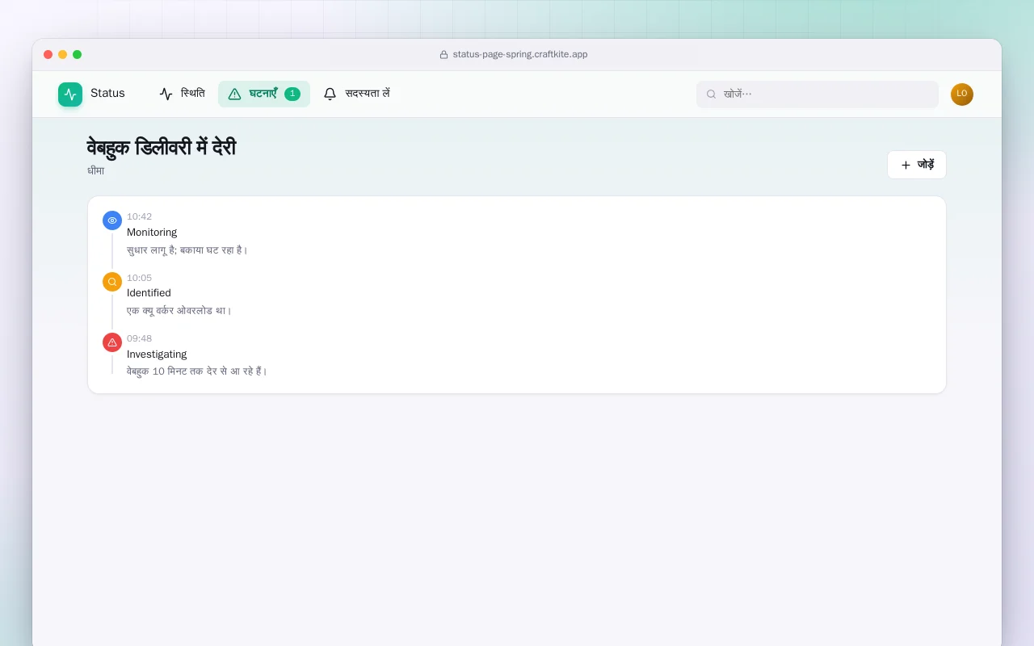1034x646 pixels.
Task: Click the जोड़ें add button
Action: 917,165
